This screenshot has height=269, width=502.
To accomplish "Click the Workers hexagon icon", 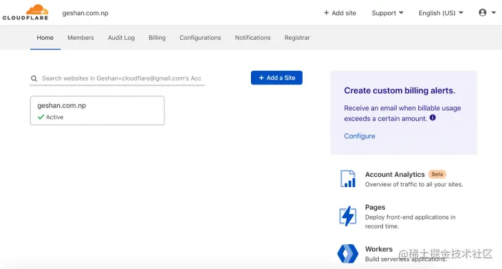I will (x=348, y=254).
